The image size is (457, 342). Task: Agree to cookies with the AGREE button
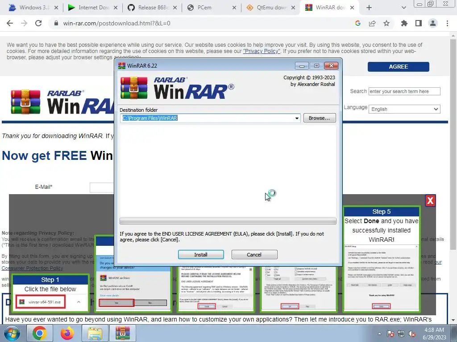pos(398,67)
